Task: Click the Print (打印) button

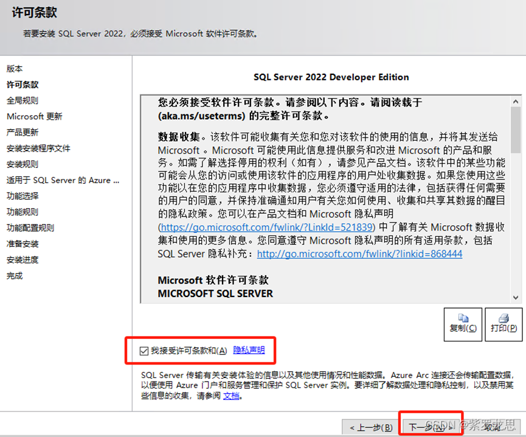Action: pyautogui.click(x=504, y=324)
